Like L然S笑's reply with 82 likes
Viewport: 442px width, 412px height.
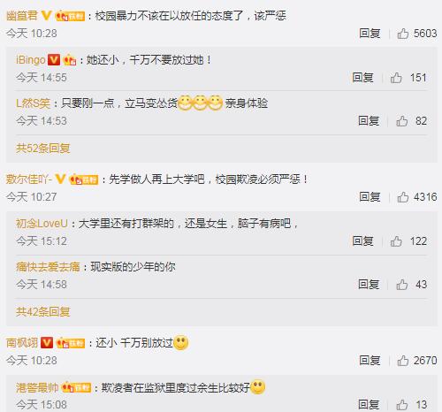(401, 121)
